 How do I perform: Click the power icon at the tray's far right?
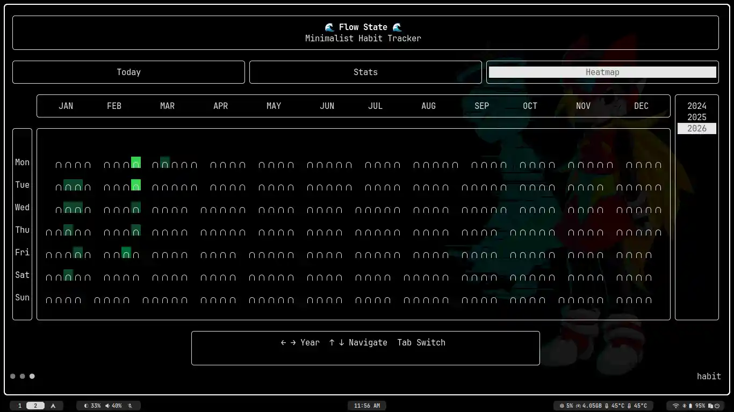click(x=717, y=406)
